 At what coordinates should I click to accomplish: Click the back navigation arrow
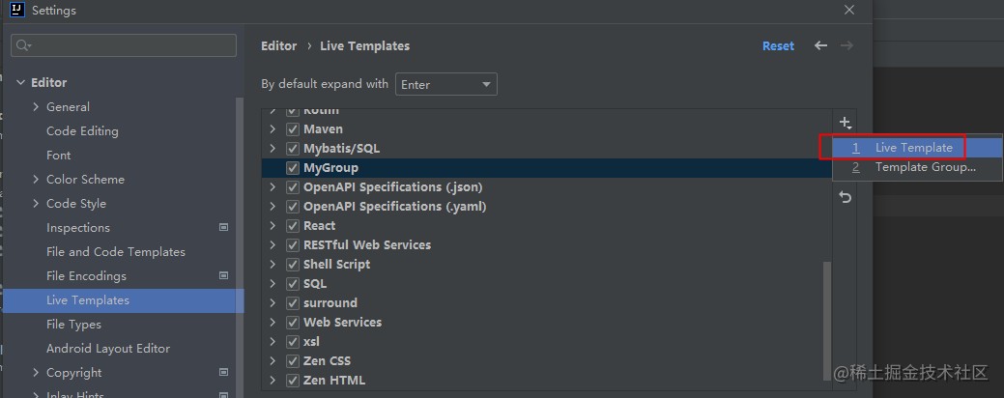820,45
